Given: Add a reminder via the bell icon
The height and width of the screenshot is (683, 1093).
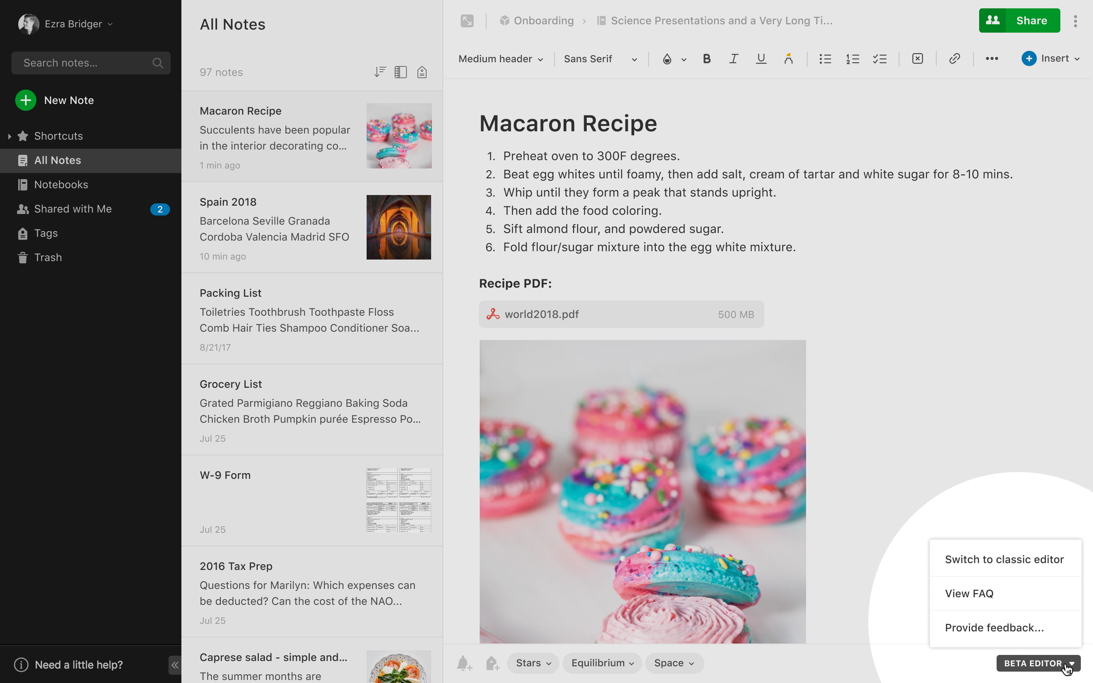Looking at the screenshot, I should (x=463, y=663).
